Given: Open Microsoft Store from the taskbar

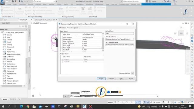Looking at the screenshot, I should [x=34, y=106].
